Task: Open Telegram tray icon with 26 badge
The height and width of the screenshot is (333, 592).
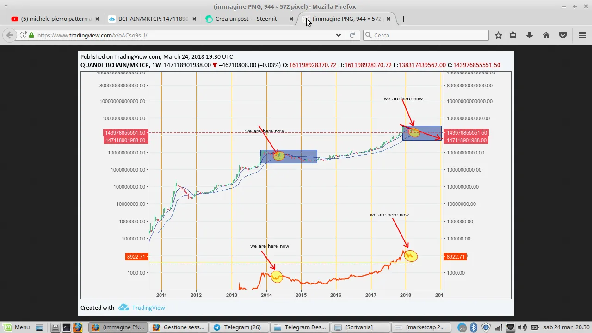Action: click(462, 327)
